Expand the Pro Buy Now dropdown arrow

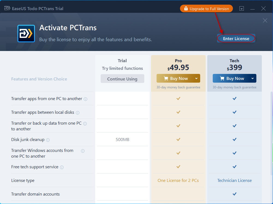[196, 79]
